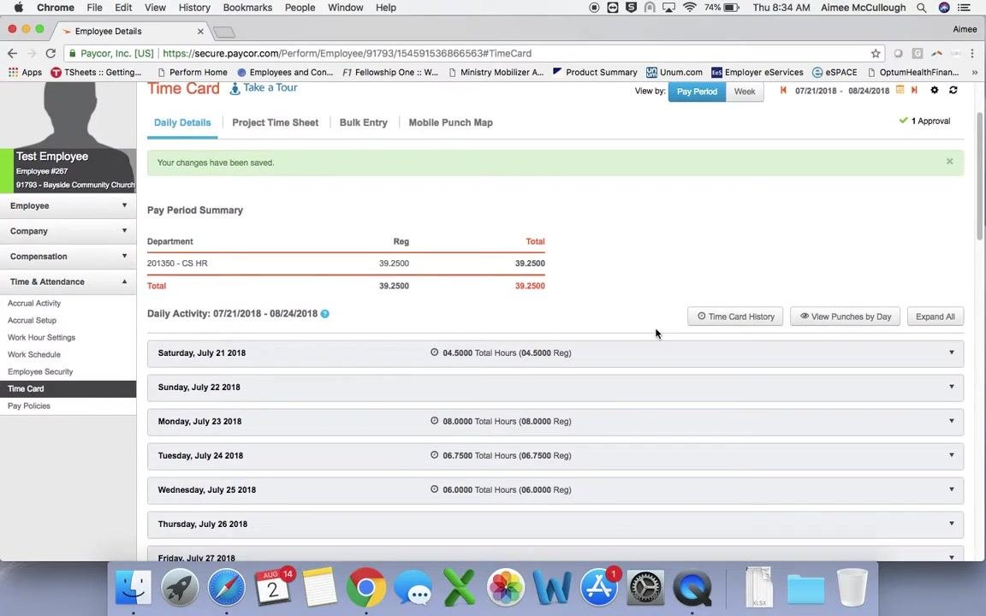Collapse the Time & Attendance section
This screenshot has height=616, width=986.
[68, 281]
